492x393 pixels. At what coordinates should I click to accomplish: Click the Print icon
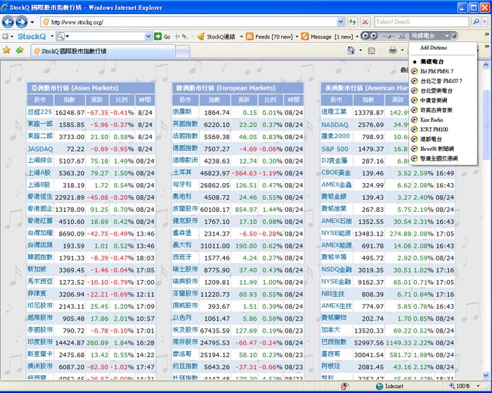point(393,51)
